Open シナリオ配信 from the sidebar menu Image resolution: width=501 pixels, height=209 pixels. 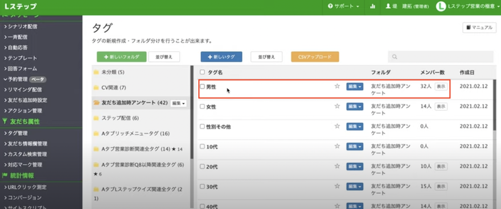point(20,27)
